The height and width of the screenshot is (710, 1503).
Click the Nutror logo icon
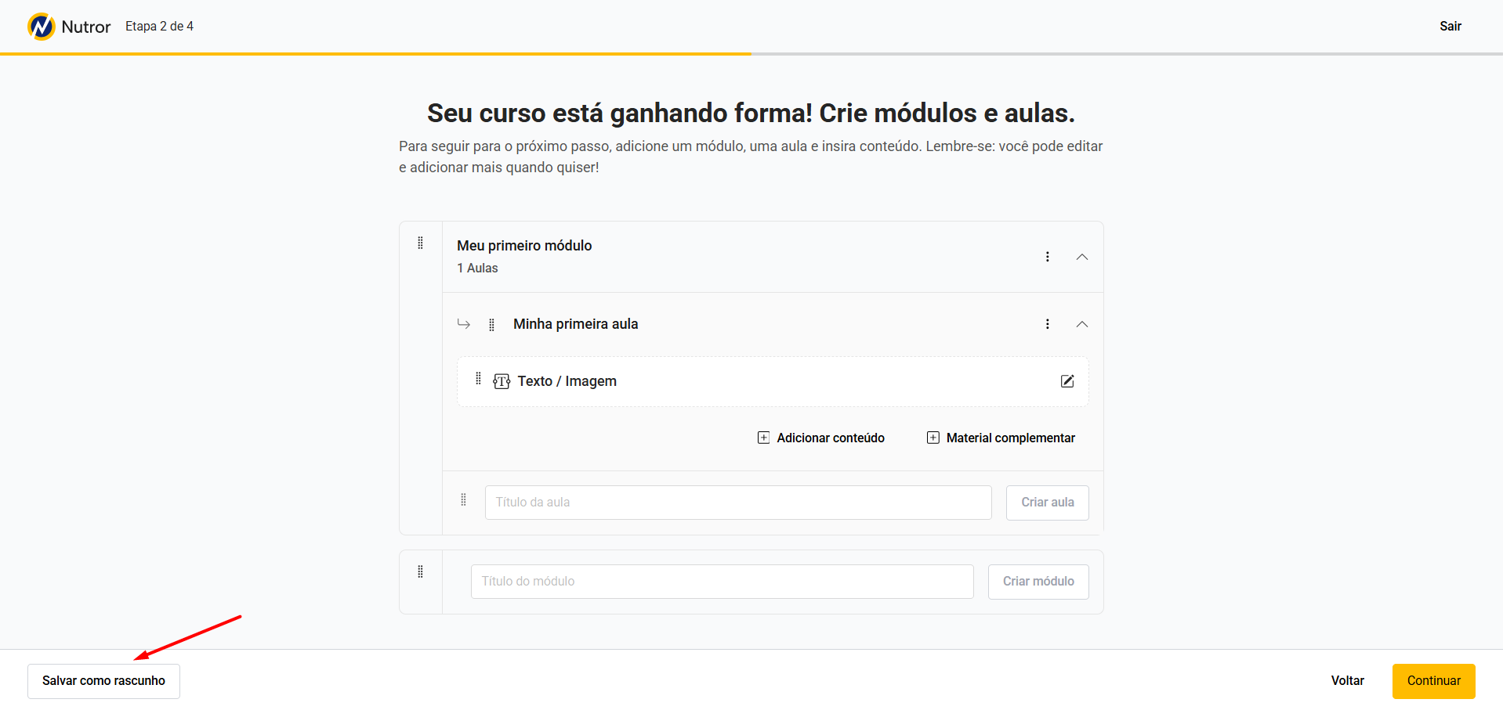42,27
